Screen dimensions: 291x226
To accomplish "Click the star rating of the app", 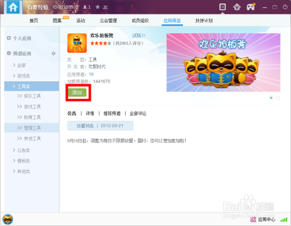I will 101,43.
